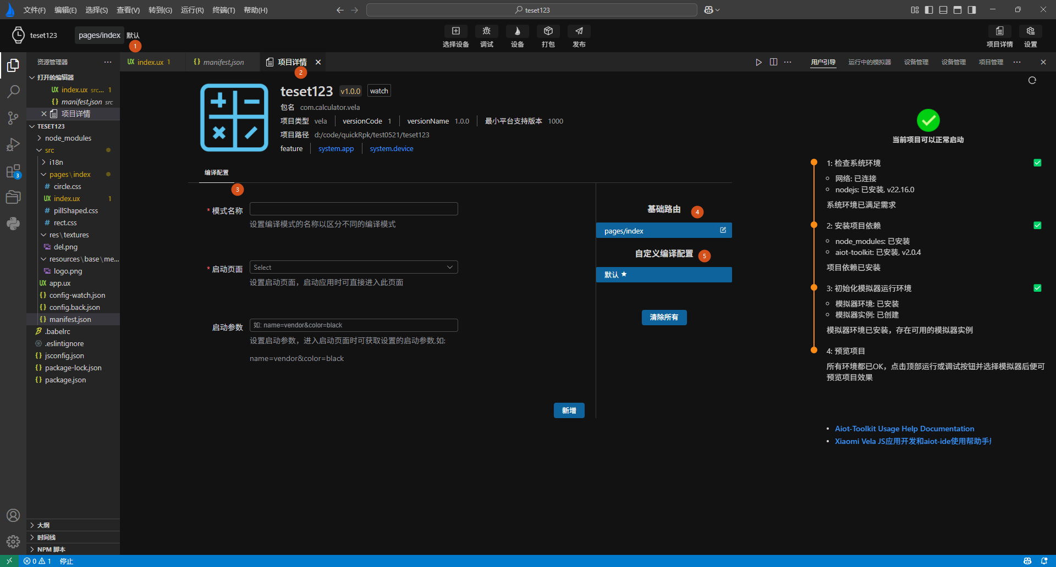This screenshot has height=567, width=1056.
Task: Click the 发布 publish icon
Action: tap(579, 31)
